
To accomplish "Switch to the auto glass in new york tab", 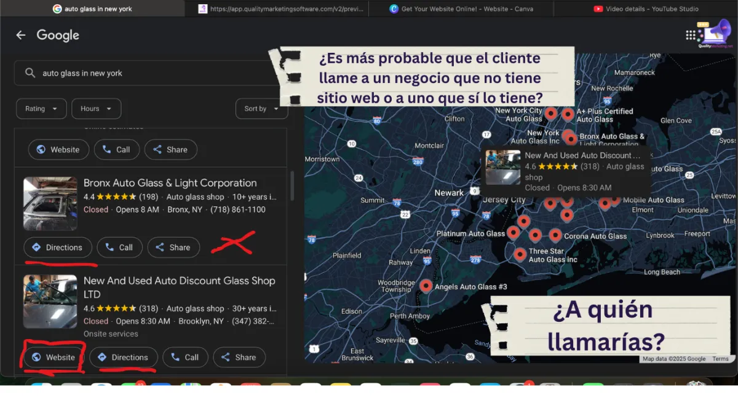I will 92,9.
